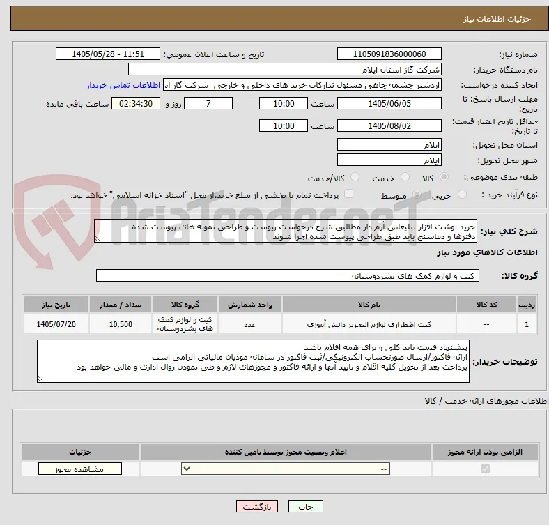549x525 pixels.
Task: Click the تعداد / مقدار column header
Action: click(121, 305)
